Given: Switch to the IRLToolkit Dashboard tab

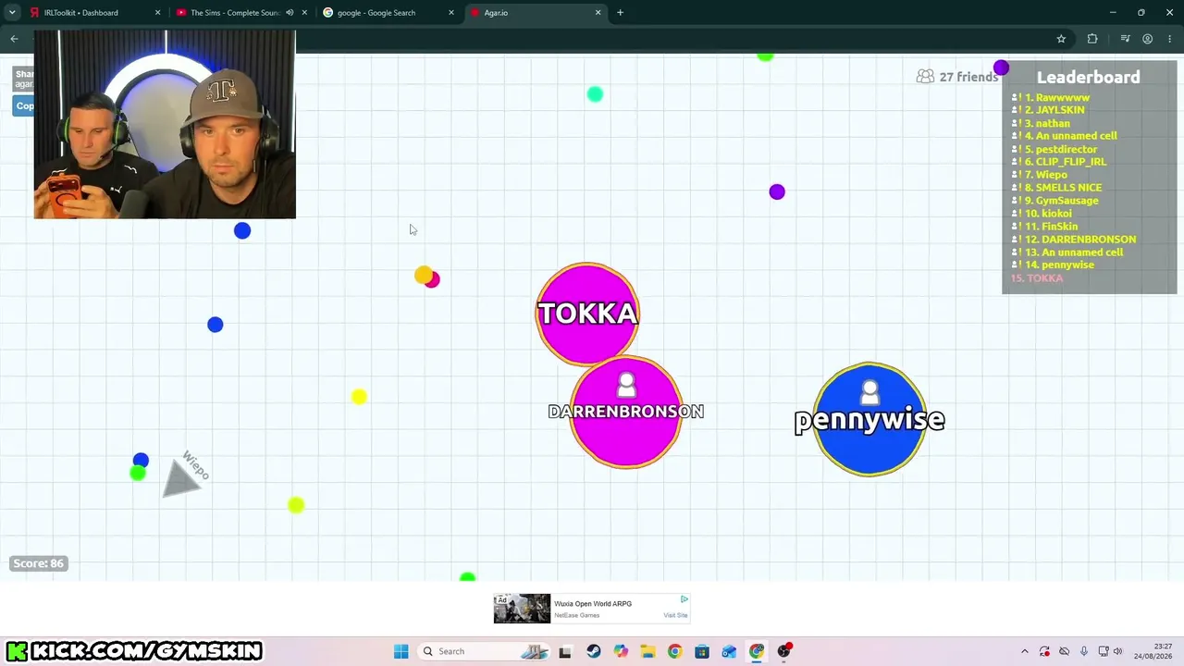Looking at the screenshot, I should [x=92, y=13].
